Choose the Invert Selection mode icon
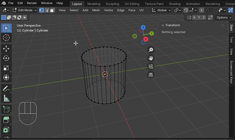Image resolution: width=235 pixels, height=140 pixels. pos(19,18)
